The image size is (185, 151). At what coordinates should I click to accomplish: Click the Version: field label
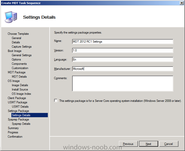pyautogui.click(x=59, y=50)
